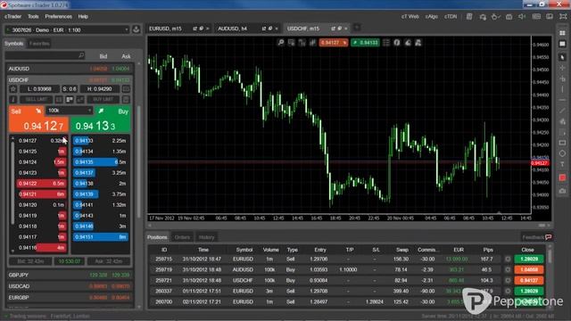Click the search magnifier in symbol search
This screenshot has width=571, height=321.
pyautogui.click(x=81, y=55)
